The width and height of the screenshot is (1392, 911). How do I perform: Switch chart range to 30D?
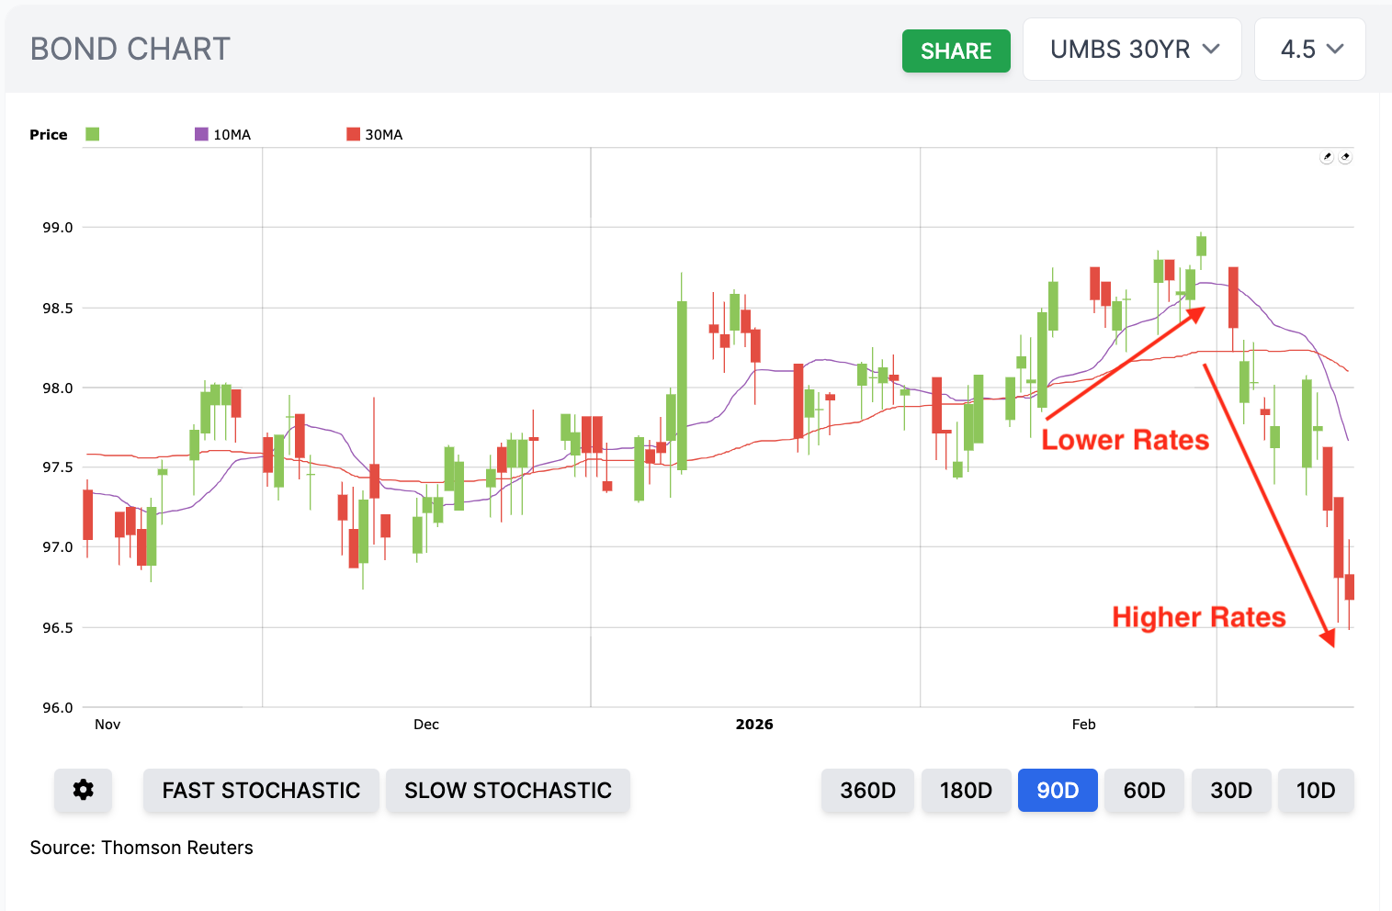click(1231, 790)
